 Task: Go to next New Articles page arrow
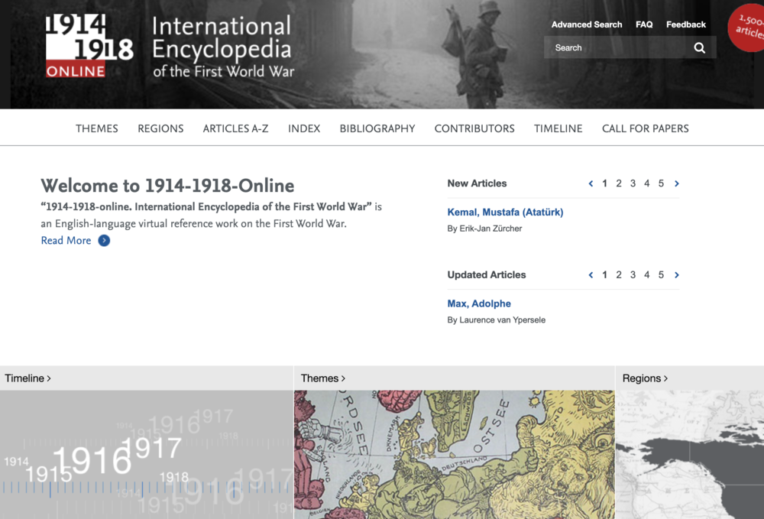[x=677, y=183]
